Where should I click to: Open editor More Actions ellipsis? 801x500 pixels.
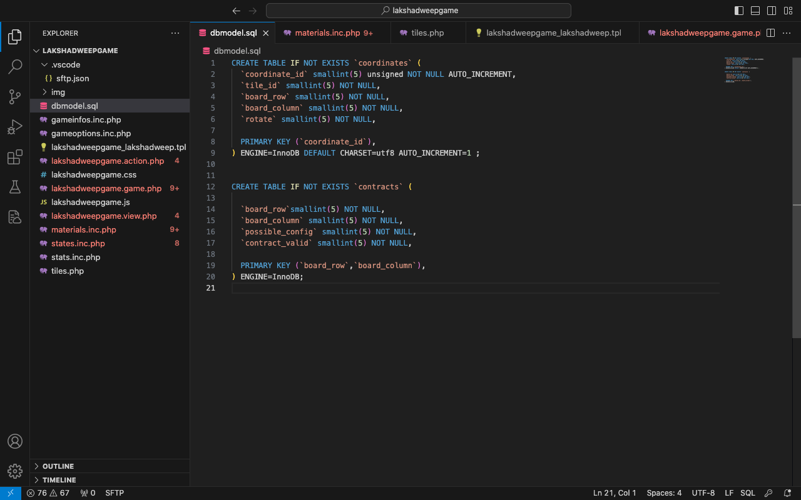(787, 33)
